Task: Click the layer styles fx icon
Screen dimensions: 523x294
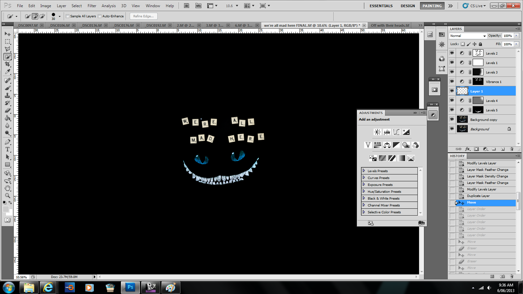Action: (467, 149)
